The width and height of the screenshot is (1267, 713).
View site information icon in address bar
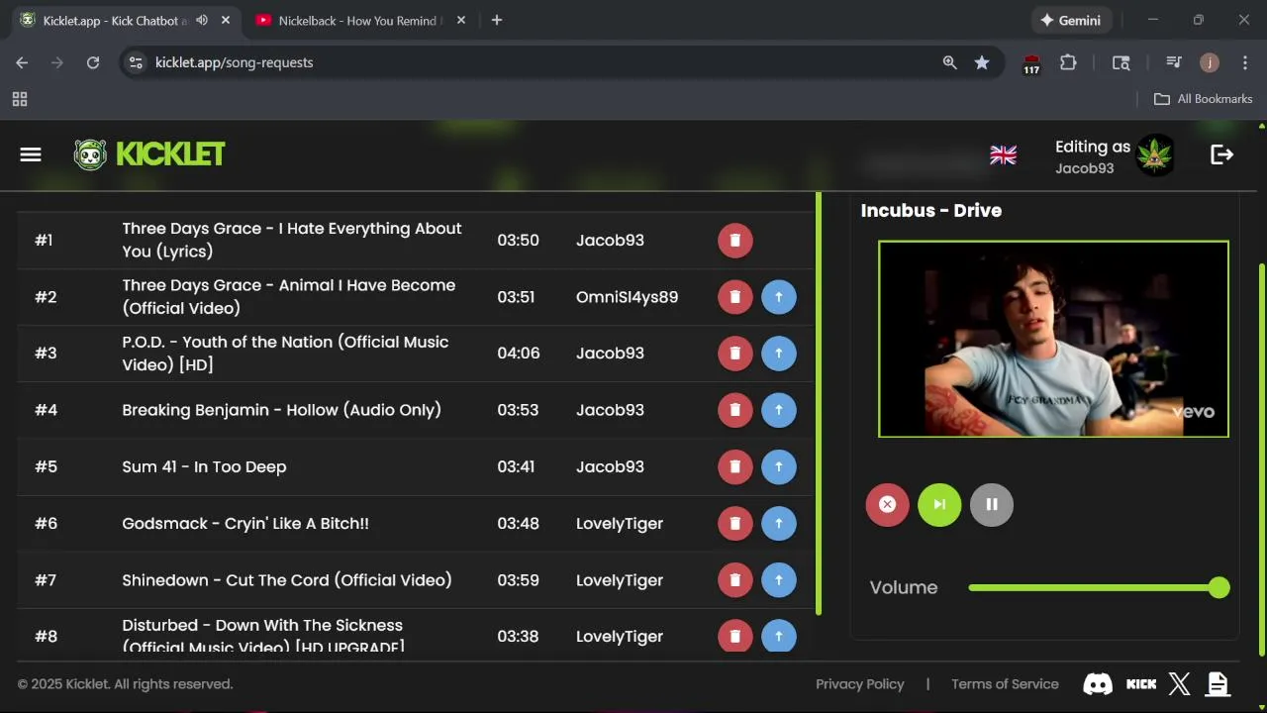click(x=137, y=62)
